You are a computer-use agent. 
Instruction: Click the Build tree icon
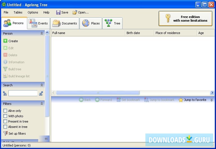click(5, 69)
